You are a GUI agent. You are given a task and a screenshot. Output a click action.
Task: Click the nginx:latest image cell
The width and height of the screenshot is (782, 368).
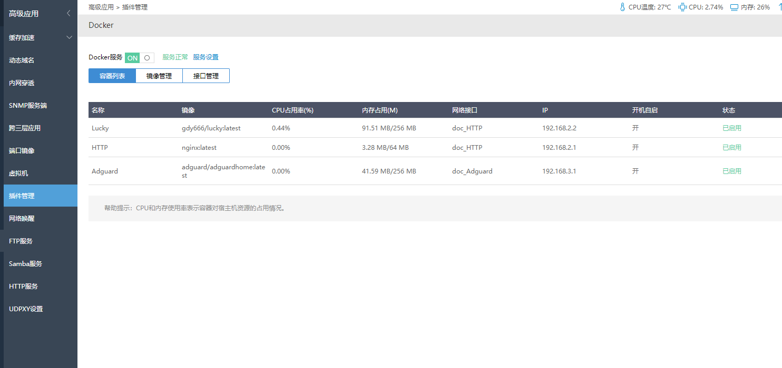(199, 147)
